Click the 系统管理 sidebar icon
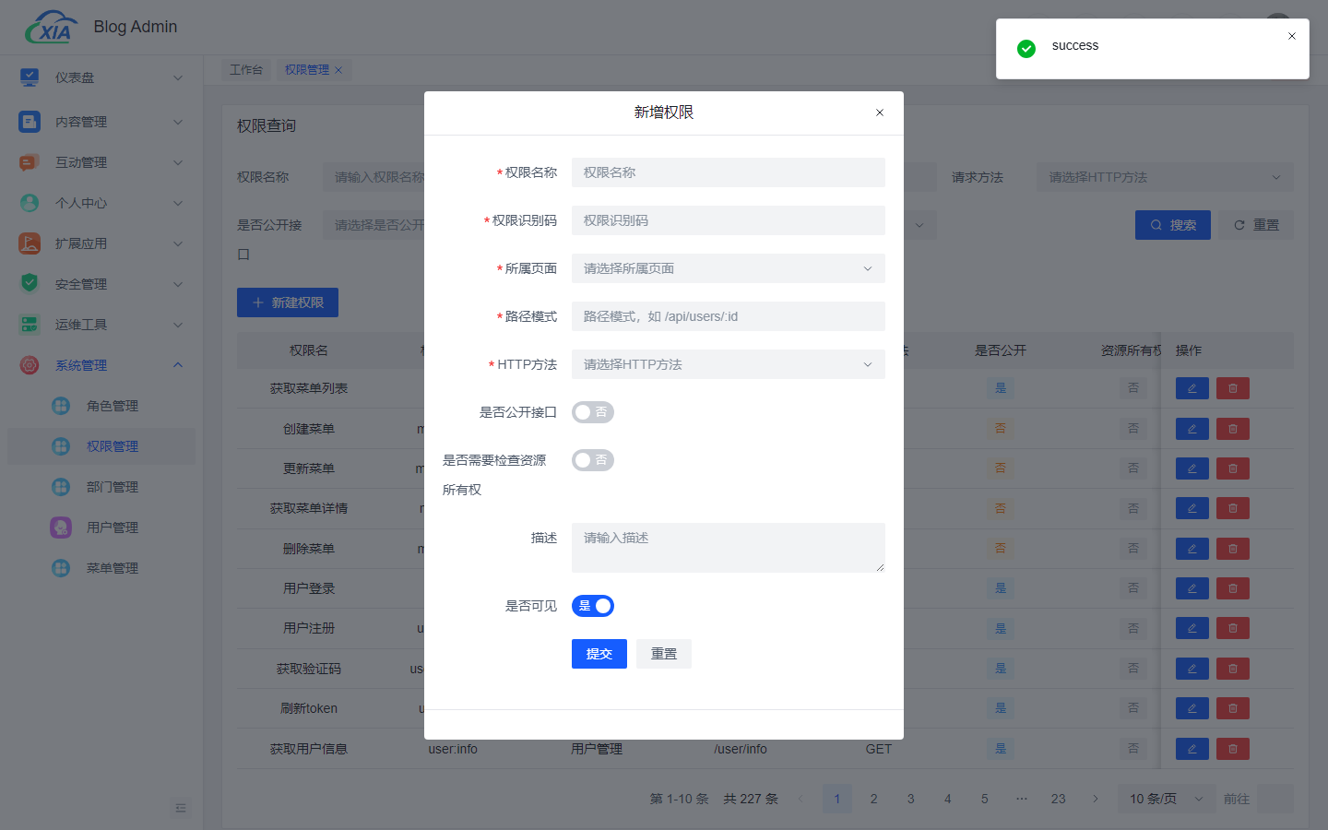Screen dimensions: 1328x830 [x=30, y=365]
